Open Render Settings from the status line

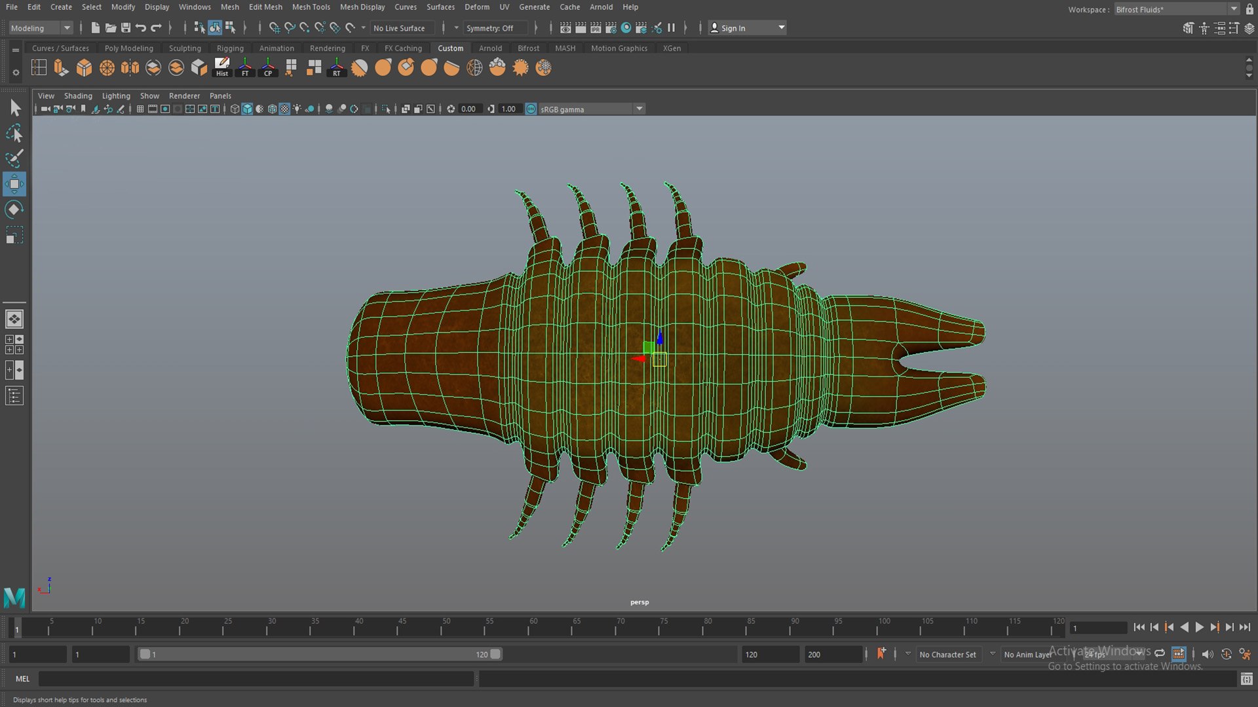(611, 27)
